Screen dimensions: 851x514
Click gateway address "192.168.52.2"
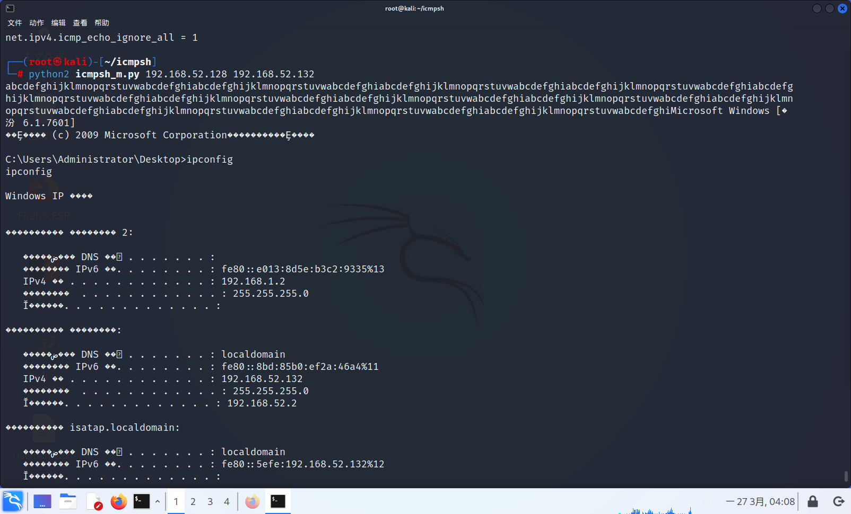point(262,403)
